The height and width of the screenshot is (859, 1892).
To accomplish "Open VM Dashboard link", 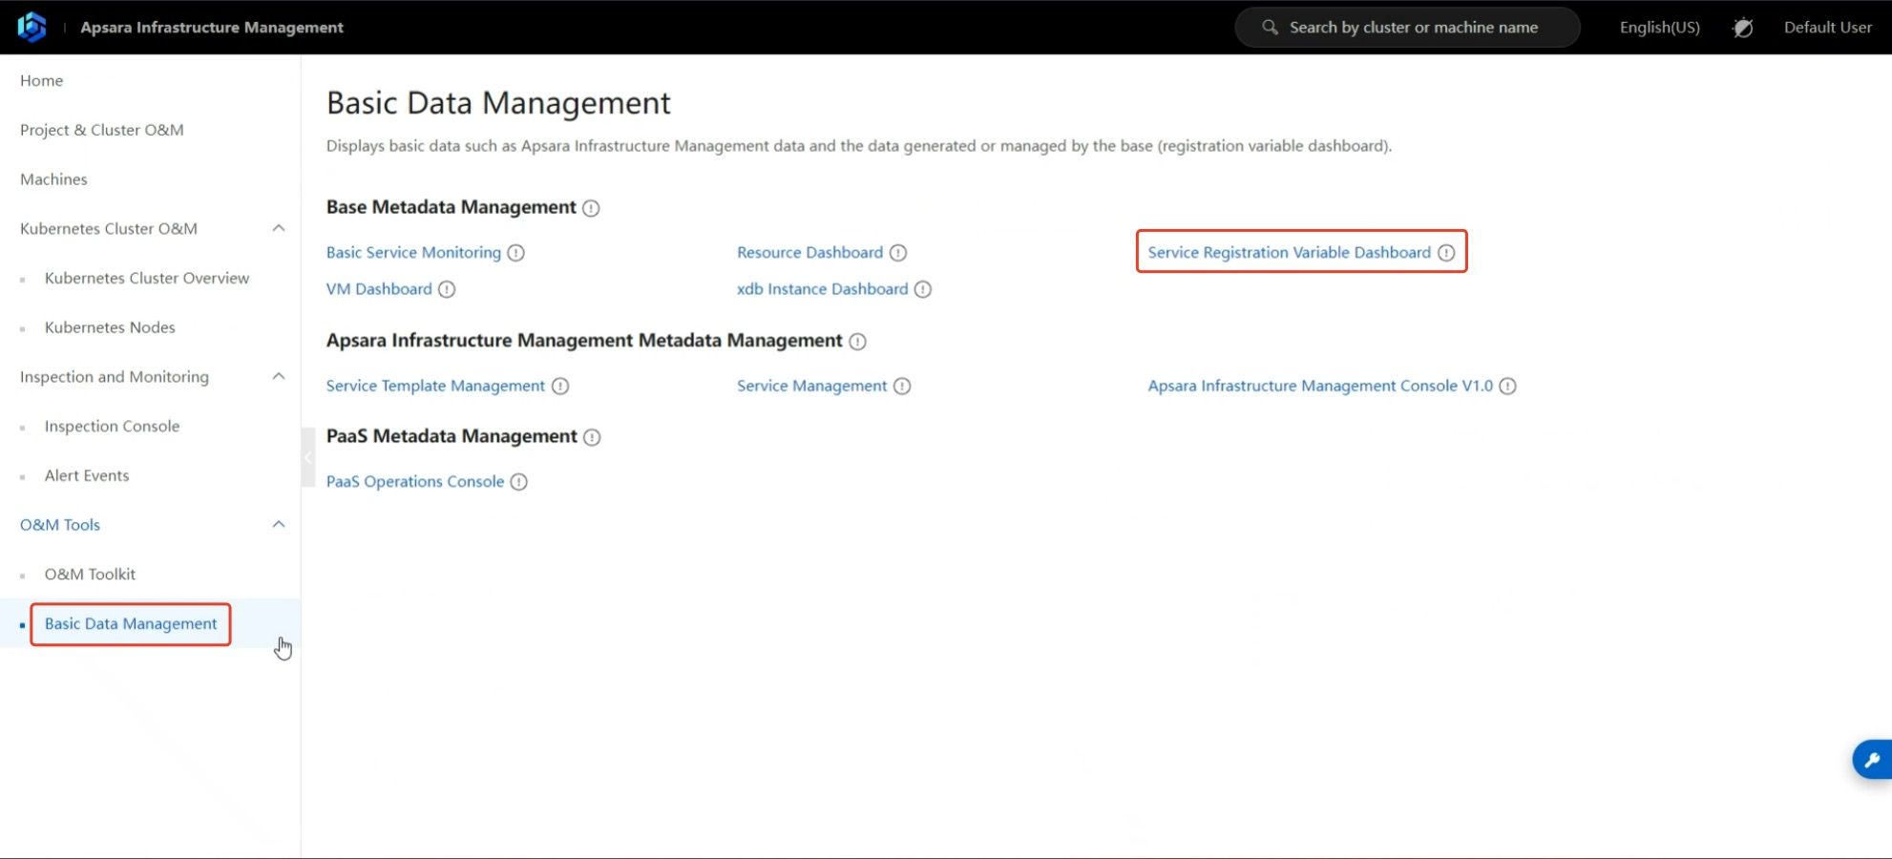I will [379, 289].
